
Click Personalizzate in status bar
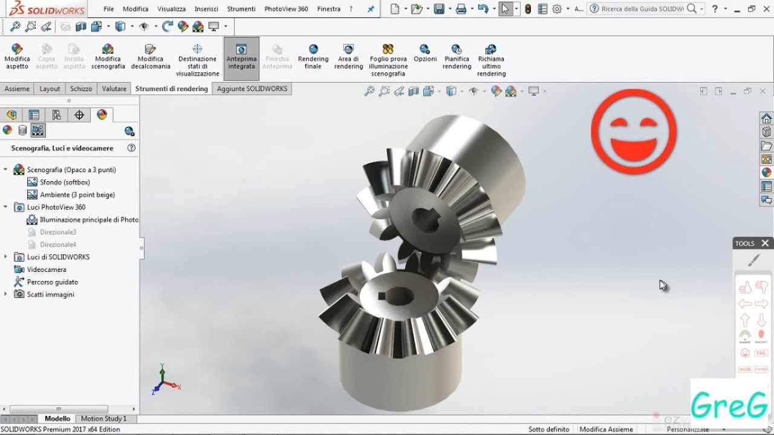[688, 430]
